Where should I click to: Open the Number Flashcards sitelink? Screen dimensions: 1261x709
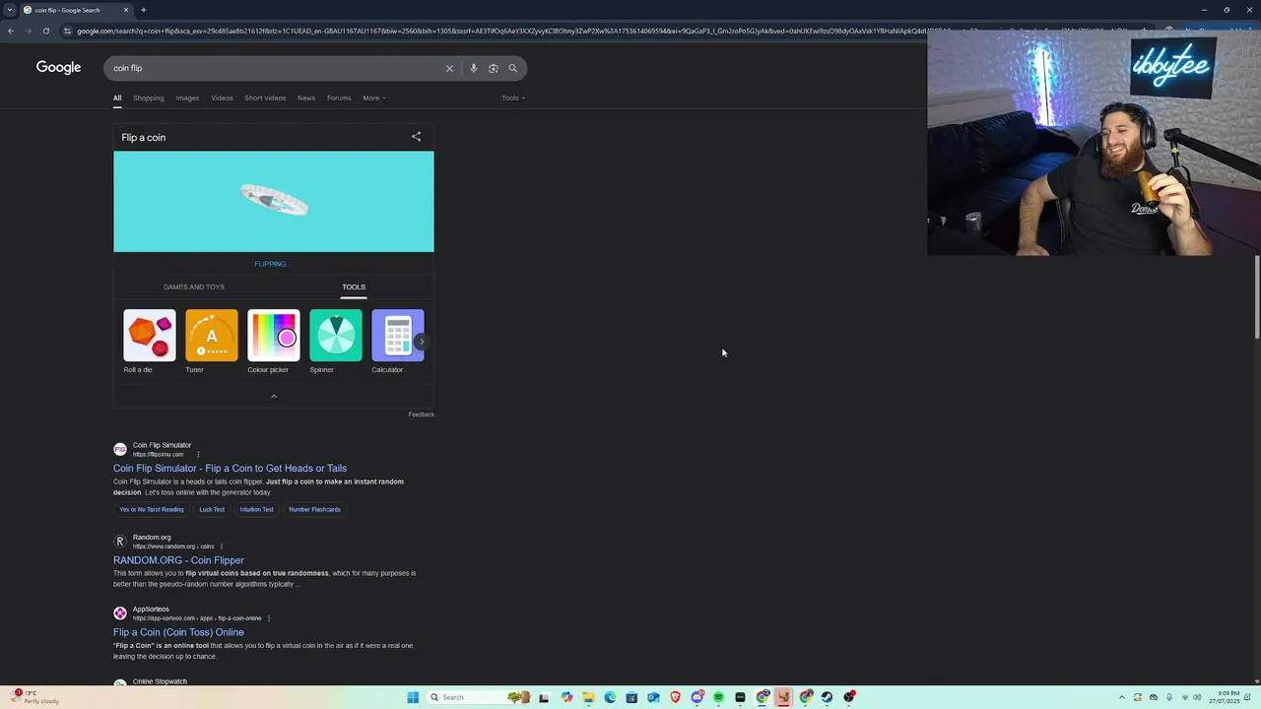coord(314,509)
